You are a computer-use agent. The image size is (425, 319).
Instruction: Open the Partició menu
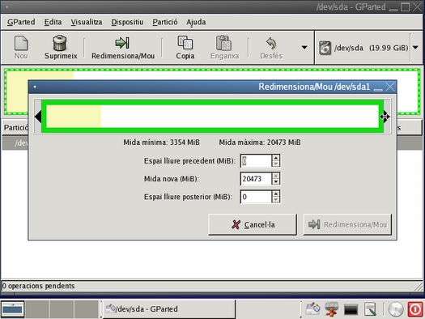point(165,22)
